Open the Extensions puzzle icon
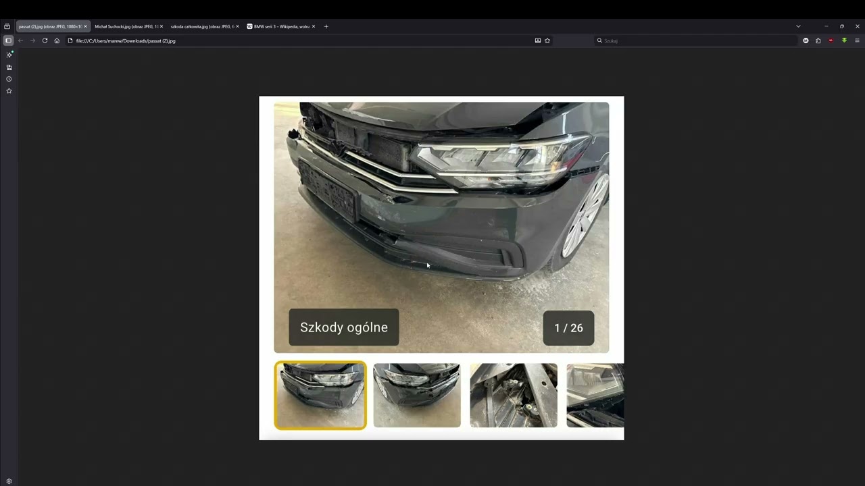The image size is (865, 486). [x=818, y=40]
